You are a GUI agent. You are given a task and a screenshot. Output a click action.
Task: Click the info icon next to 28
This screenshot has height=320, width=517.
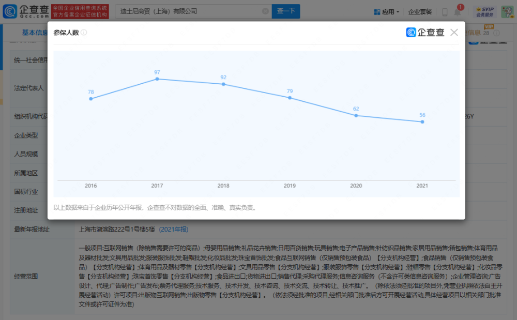[x=496, y=33]
